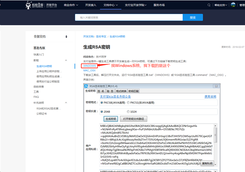Collapse the 教程 section
Screen dimensions: 245x172
point(66,60)
